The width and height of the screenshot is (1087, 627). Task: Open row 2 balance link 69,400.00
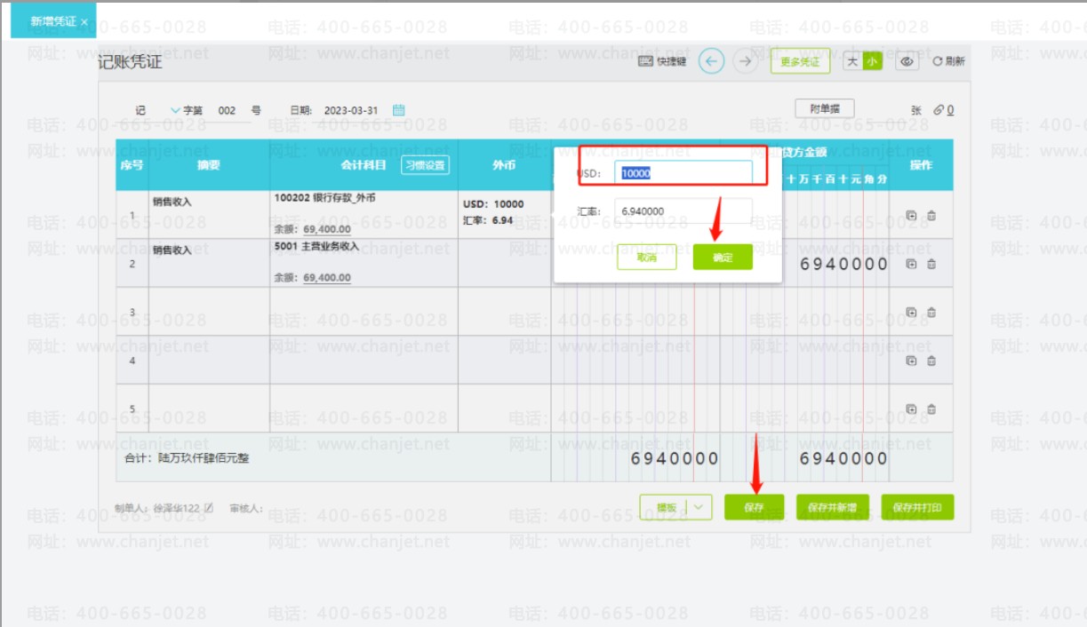326,278
